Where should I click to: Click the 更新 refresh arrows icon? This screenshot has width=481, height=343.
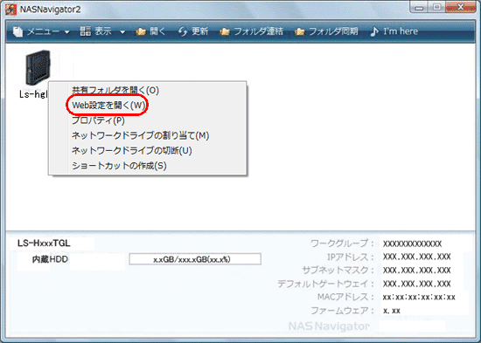click(183, 31)
